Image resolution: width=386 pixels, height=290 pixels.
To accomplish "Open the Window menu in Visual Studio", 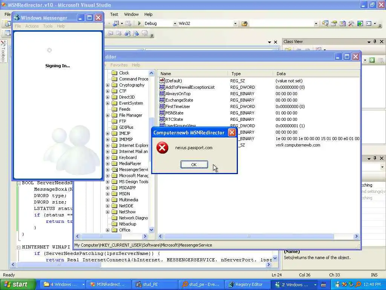I will (x=131, y=14).
